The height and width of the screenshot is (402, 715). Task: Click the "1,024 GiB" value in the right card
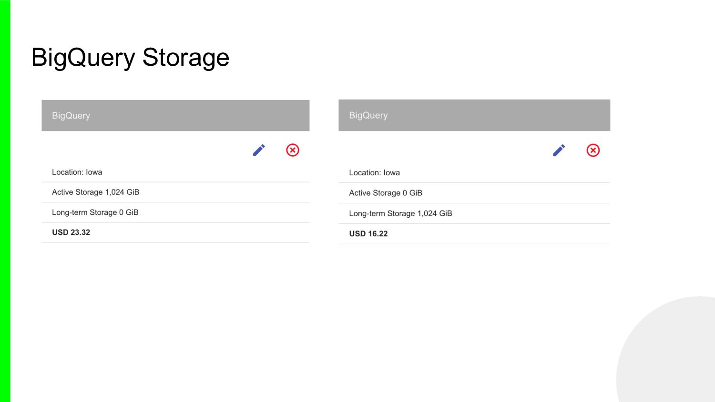pyautogui.click(x=435, y=213)
